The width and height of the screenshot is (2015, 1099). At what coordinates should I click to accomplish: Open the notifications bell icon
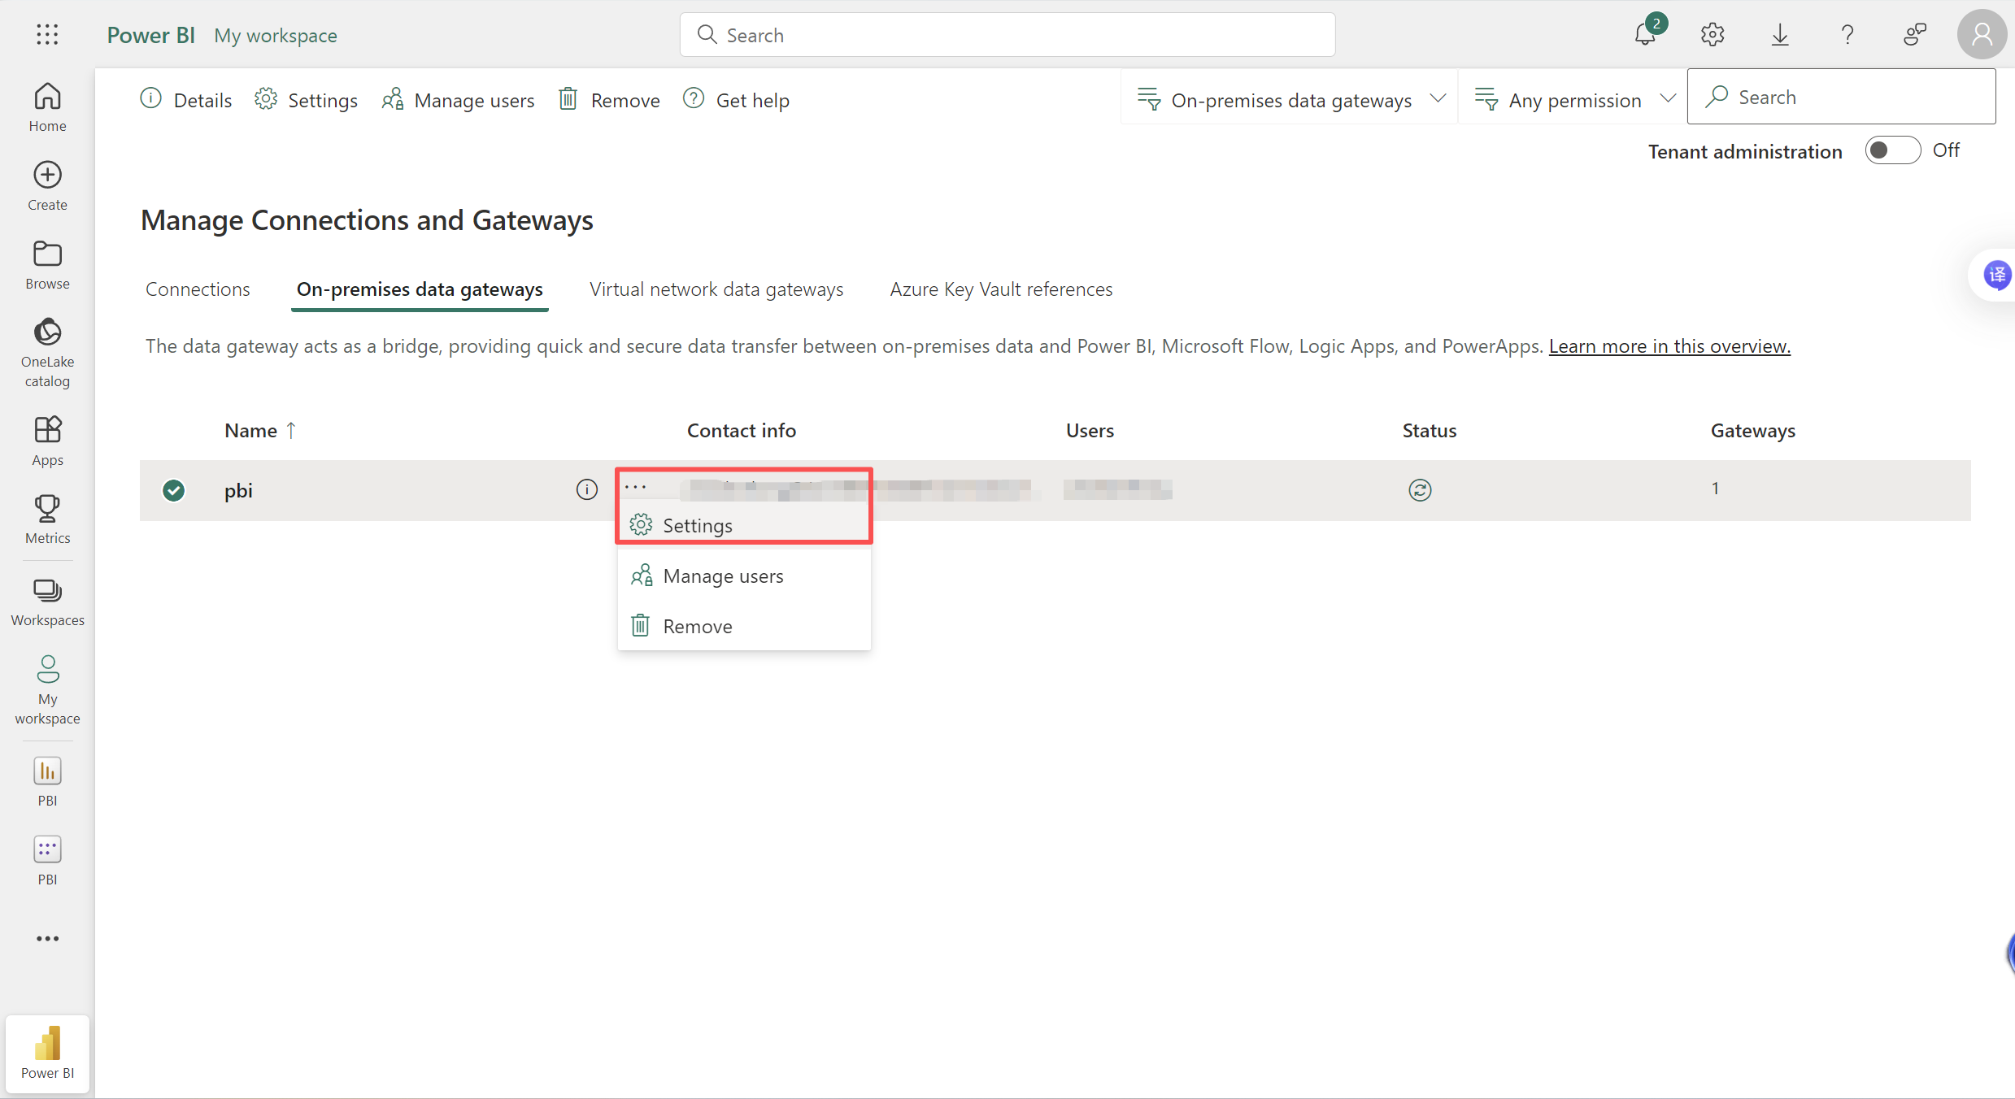(x=1645, y=35)
